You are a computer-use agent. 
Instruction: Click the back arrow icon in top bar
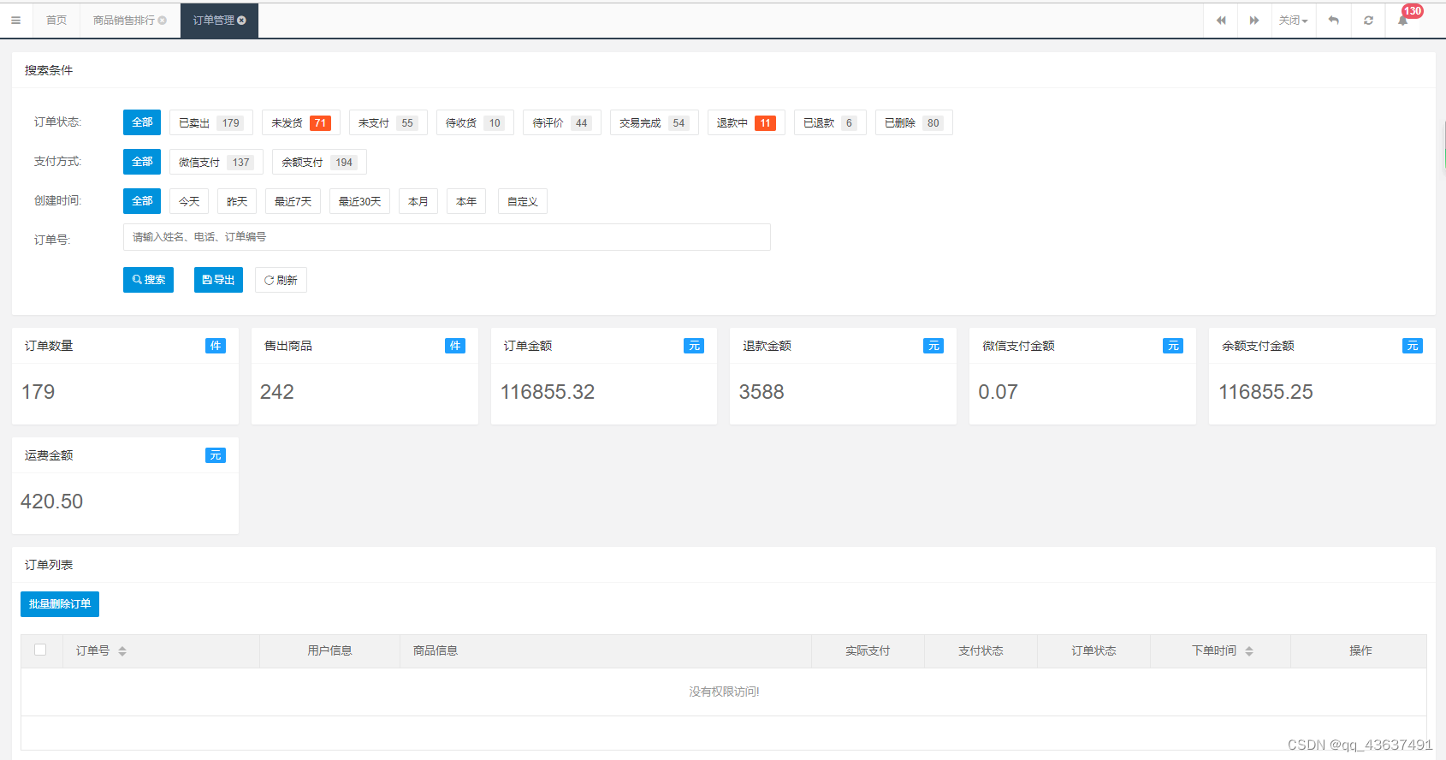tap(1334, 21)
